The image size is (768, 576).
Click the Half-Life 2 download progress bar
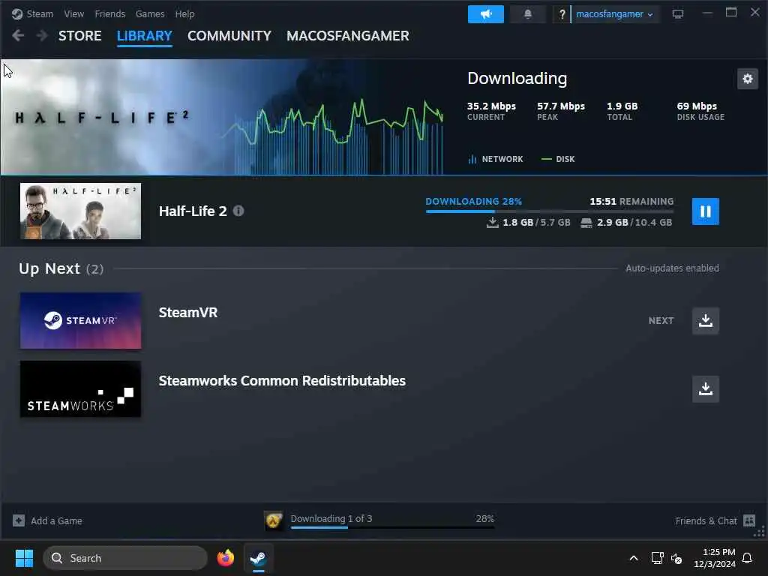550,211
